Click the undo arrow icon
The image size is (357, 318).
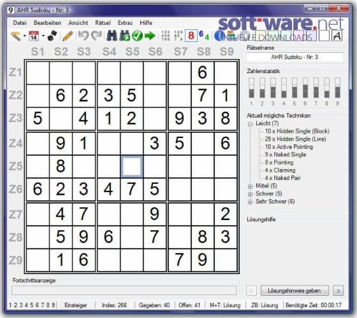pyautogui.click(x=84, y=36)
